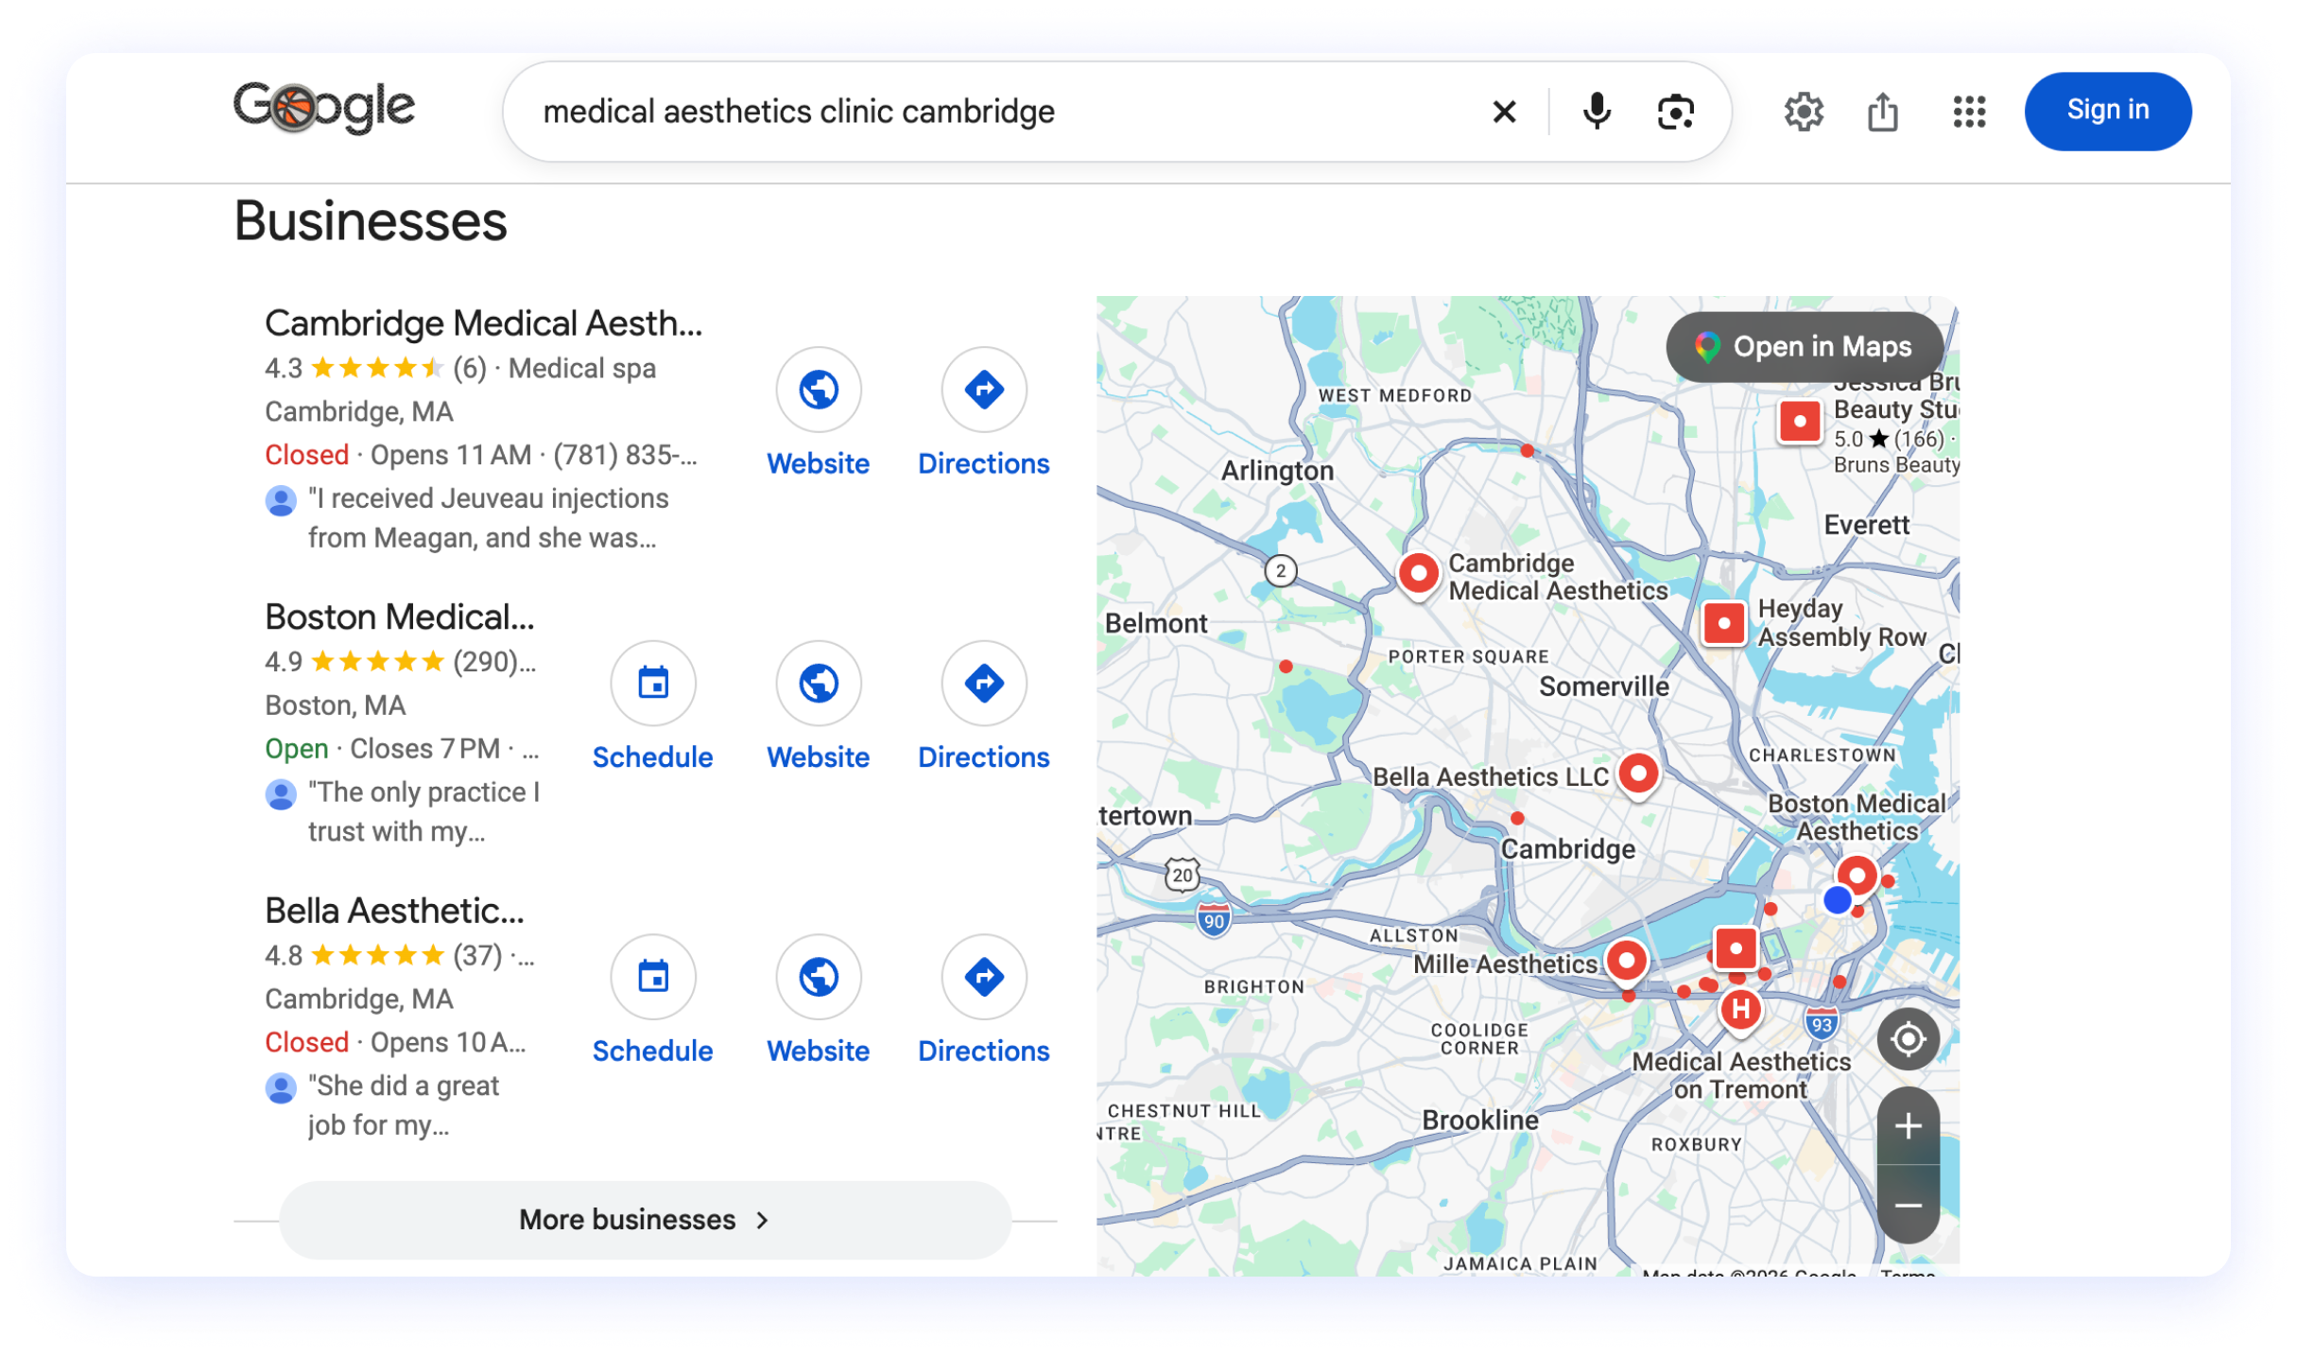Expand More businesses list
This screenshot has width=2297, height=1356.
[x=645, y=1219]
